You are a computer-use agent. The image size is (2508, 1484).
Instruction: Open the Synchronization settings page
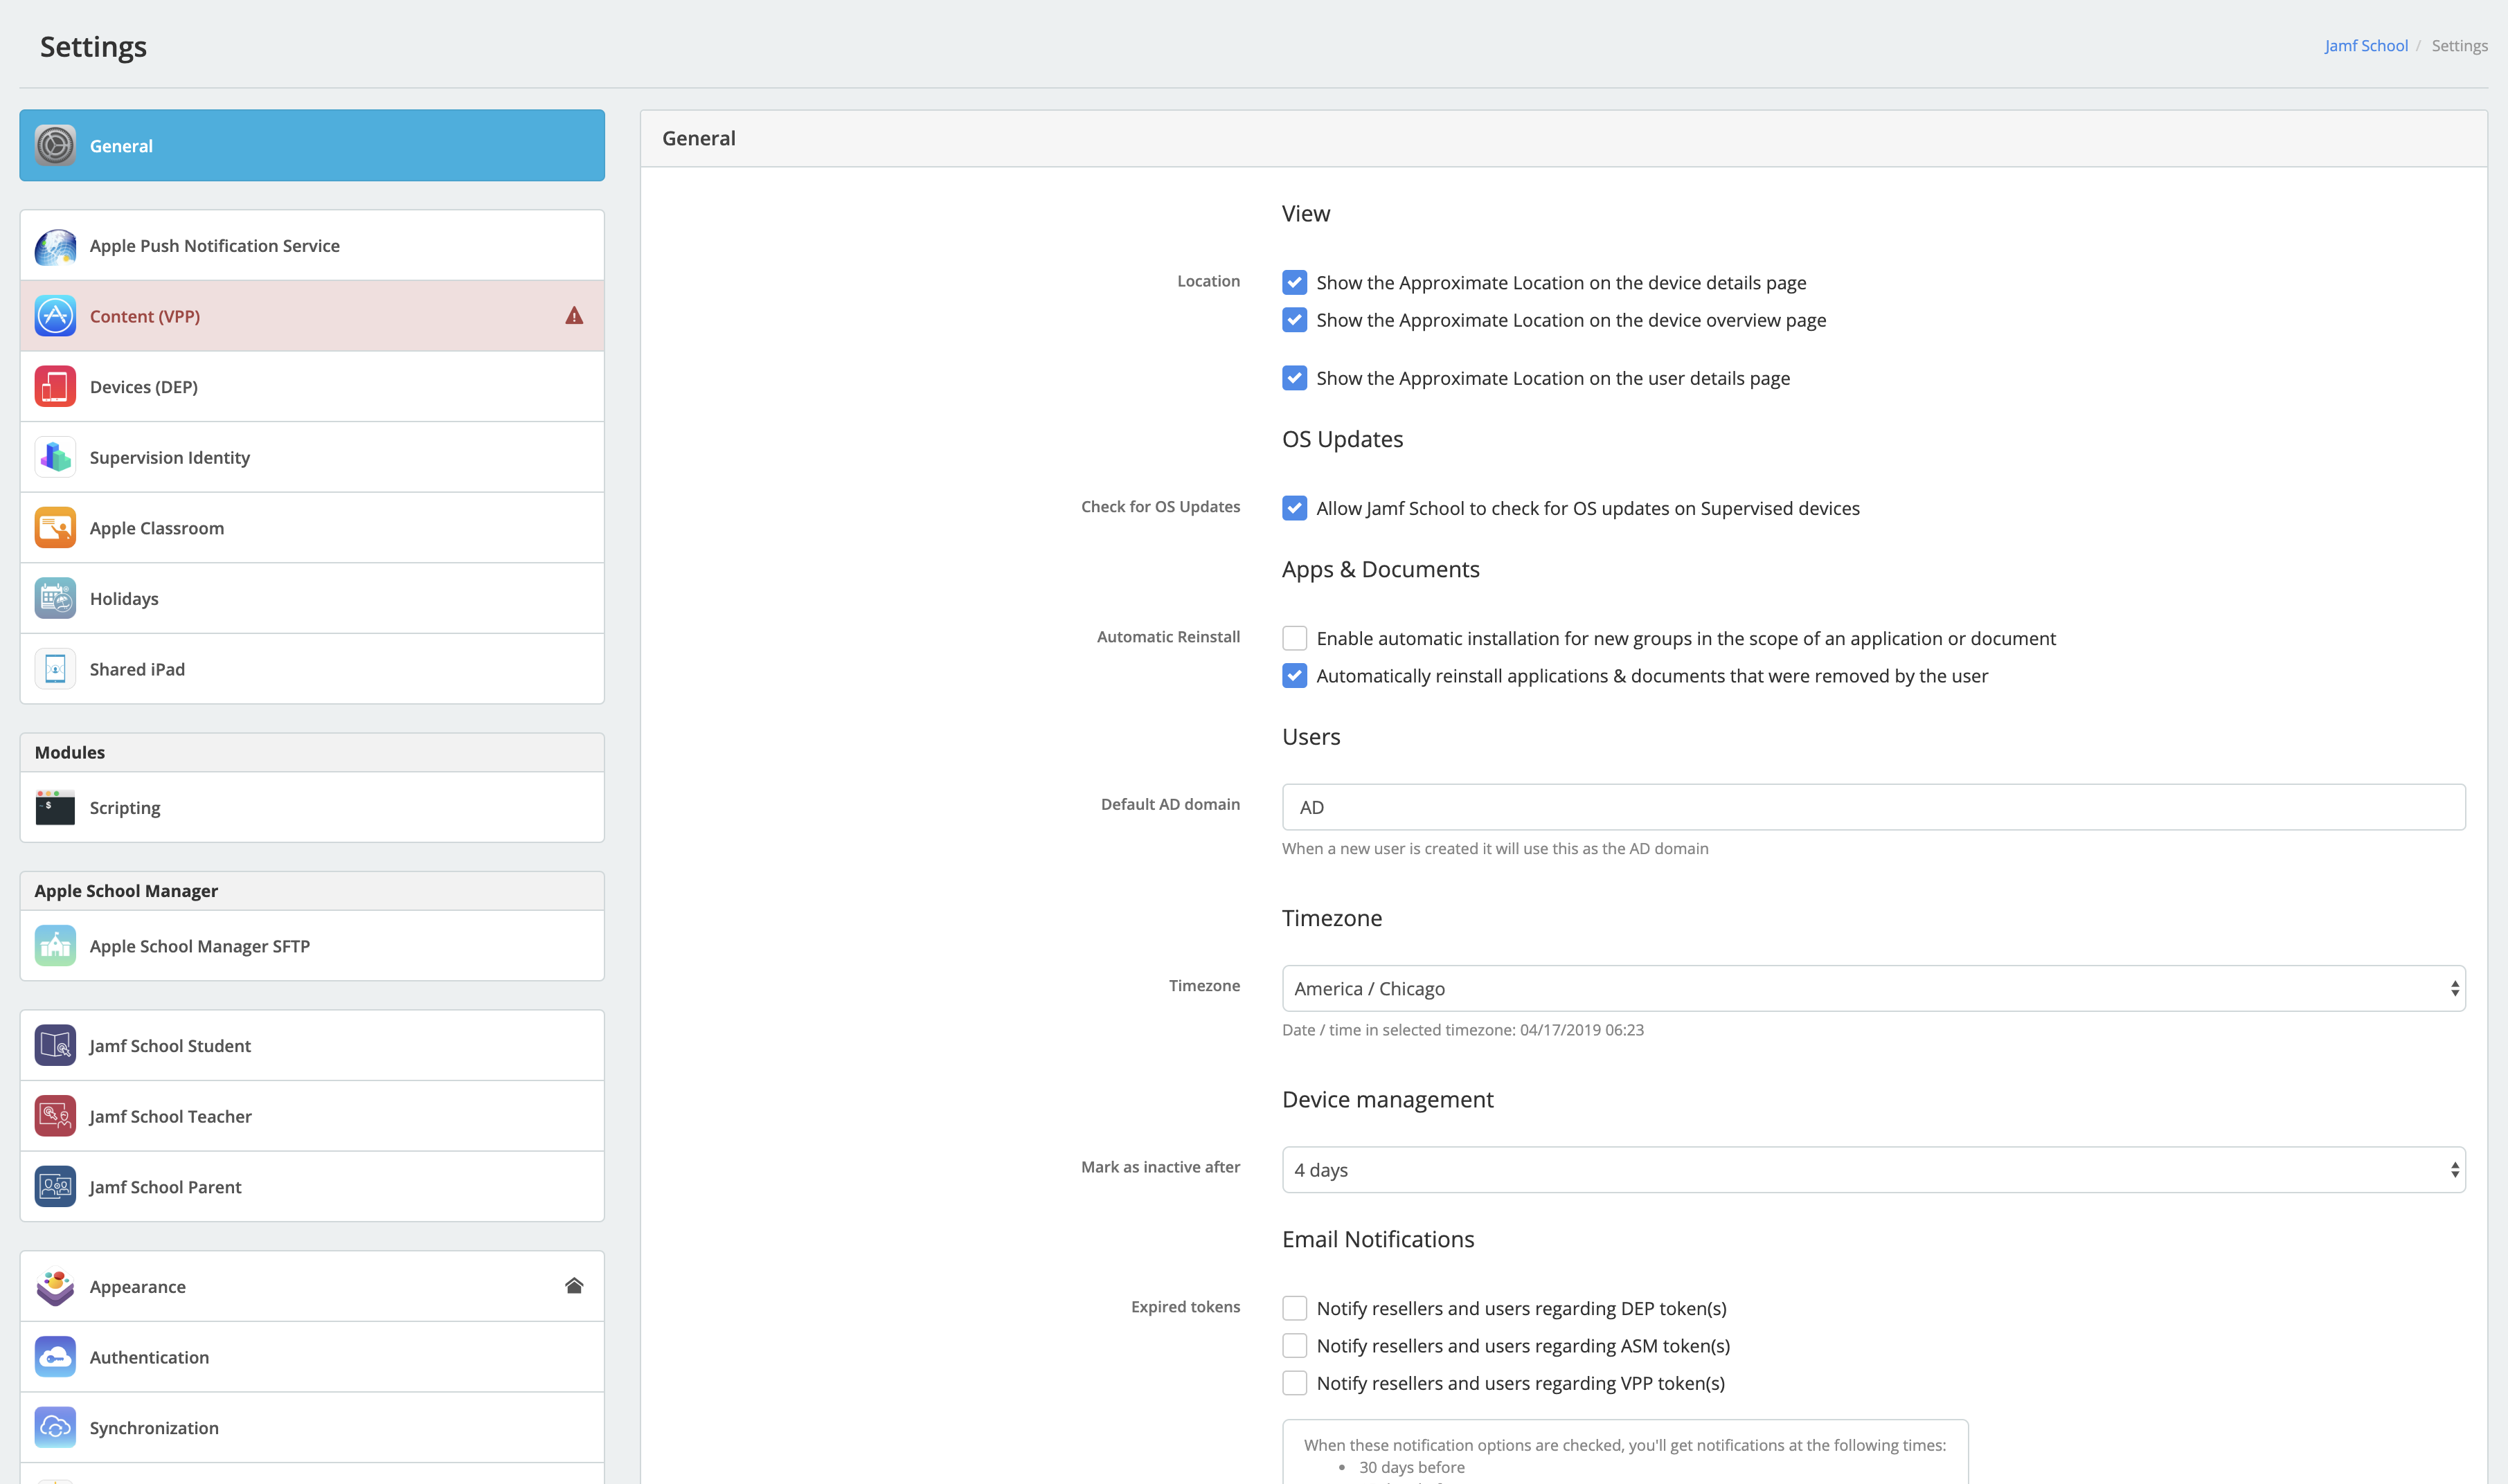312,1428
